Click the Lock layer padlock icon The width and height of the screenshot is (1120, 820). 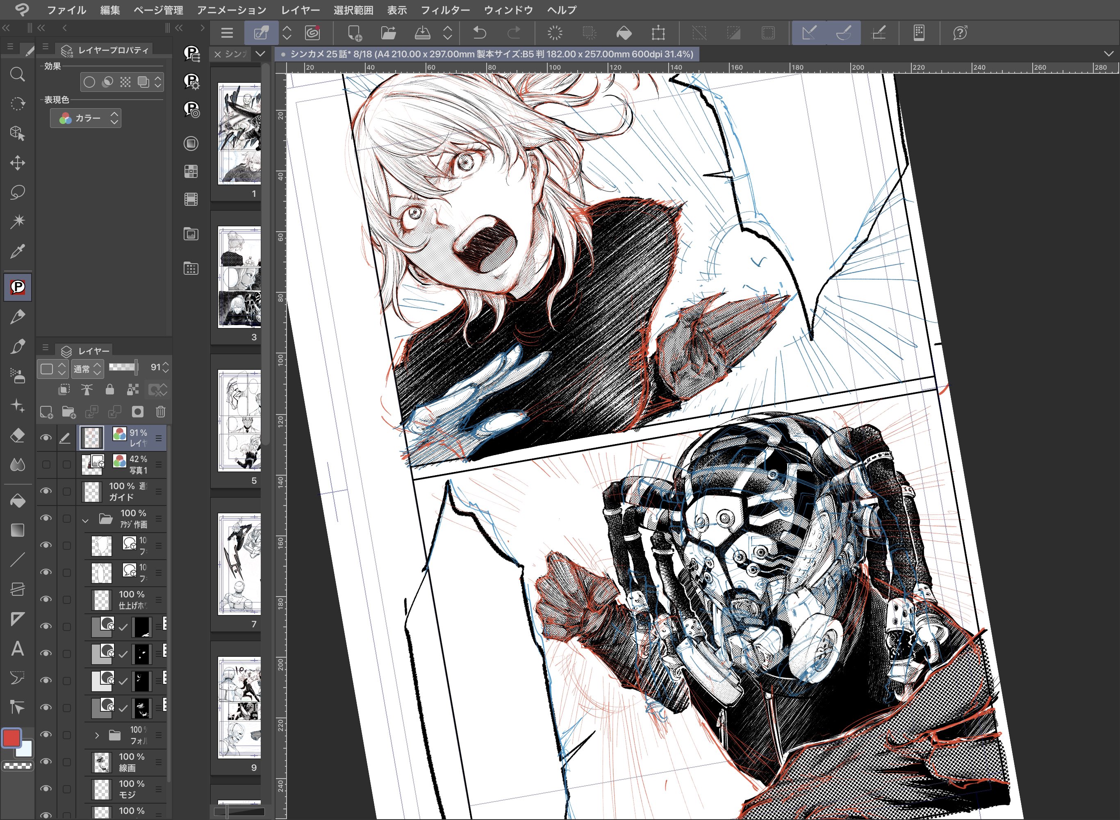tap(110, 389)
